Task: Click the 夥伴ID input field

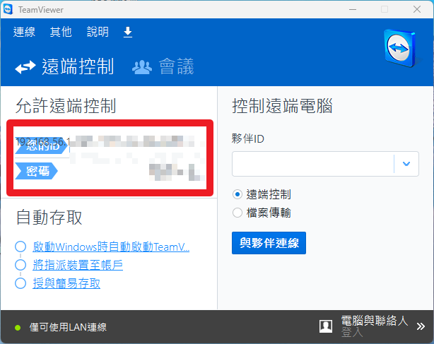Action: [x=312, y=164]
